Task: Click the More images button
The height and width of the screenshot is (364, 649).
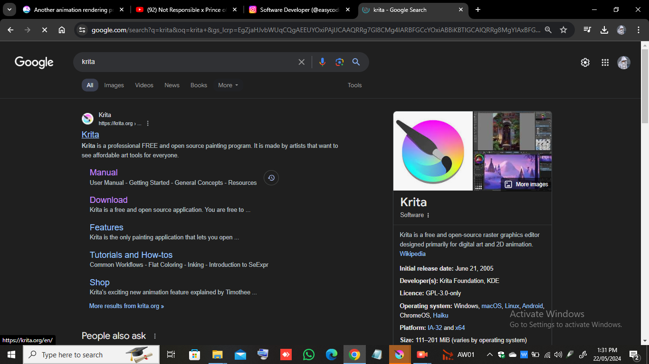Action: point(526,184)
